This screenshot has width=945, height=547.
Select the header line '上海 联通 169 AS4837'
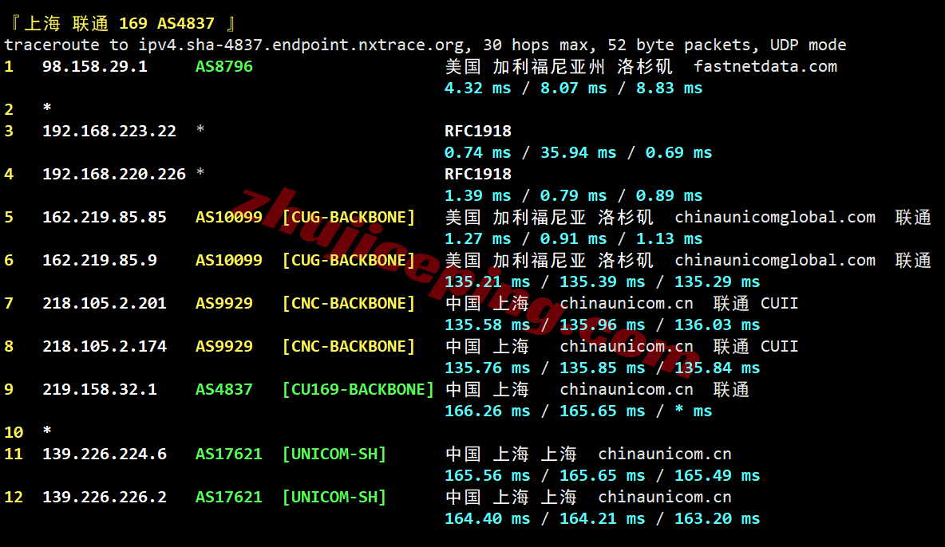120,23
